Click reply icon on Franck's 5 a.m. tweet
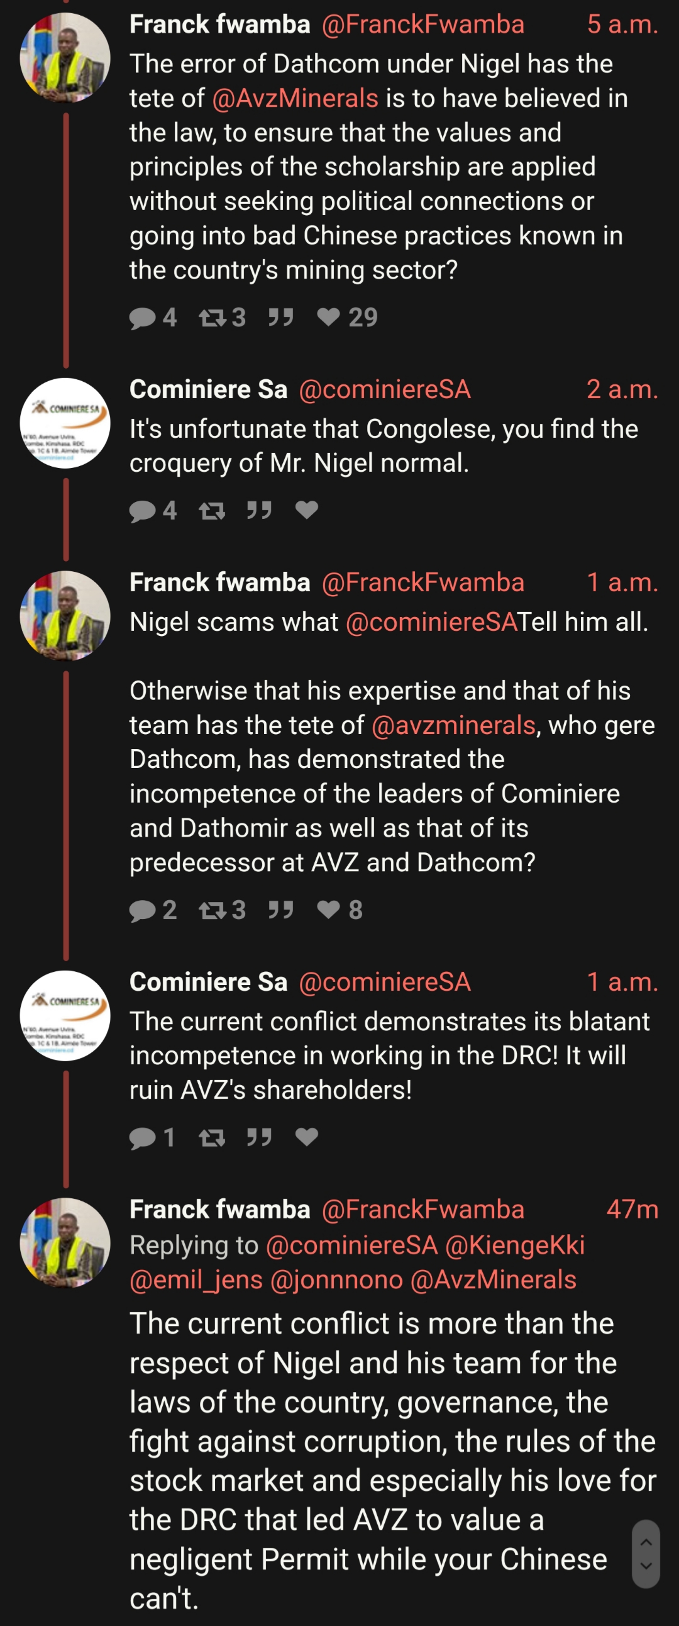Screen dimensions: 679x1626 click(x=143, y=318)
